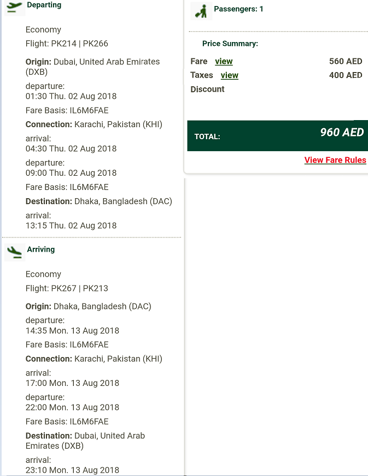Click departing Destination Dhaka, Bangladesh (DAC)
Viewport: 368px width, 476px height.
tap(99, 201)
